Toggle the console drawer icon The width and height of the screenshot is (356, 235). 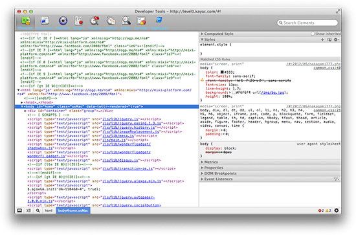coord(28,210)
